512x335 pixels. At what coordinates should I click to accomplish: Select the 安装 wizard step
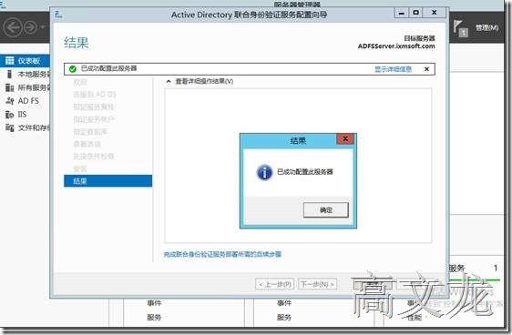80,168
